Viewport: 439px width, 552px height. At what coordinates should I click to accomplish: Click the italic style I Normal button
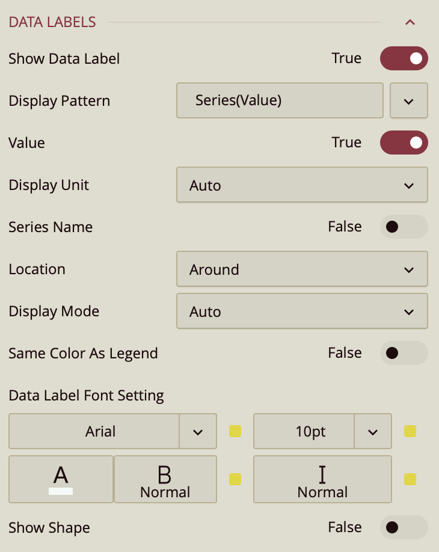pyautogui.click(x=322, y=479)
